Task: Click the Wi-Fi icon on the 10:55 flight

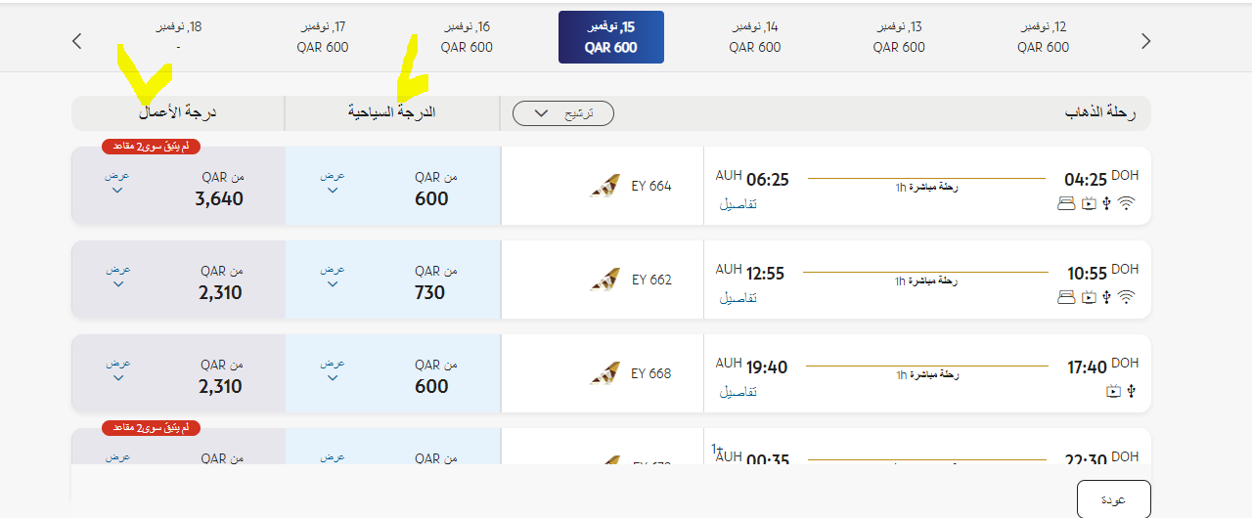Action: pyautogui.click(x=1127, y=297)
